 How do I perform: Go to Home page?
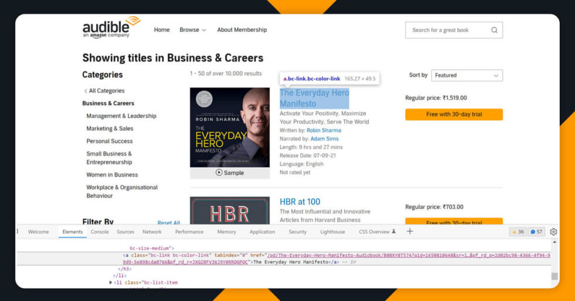click(162, 30)
